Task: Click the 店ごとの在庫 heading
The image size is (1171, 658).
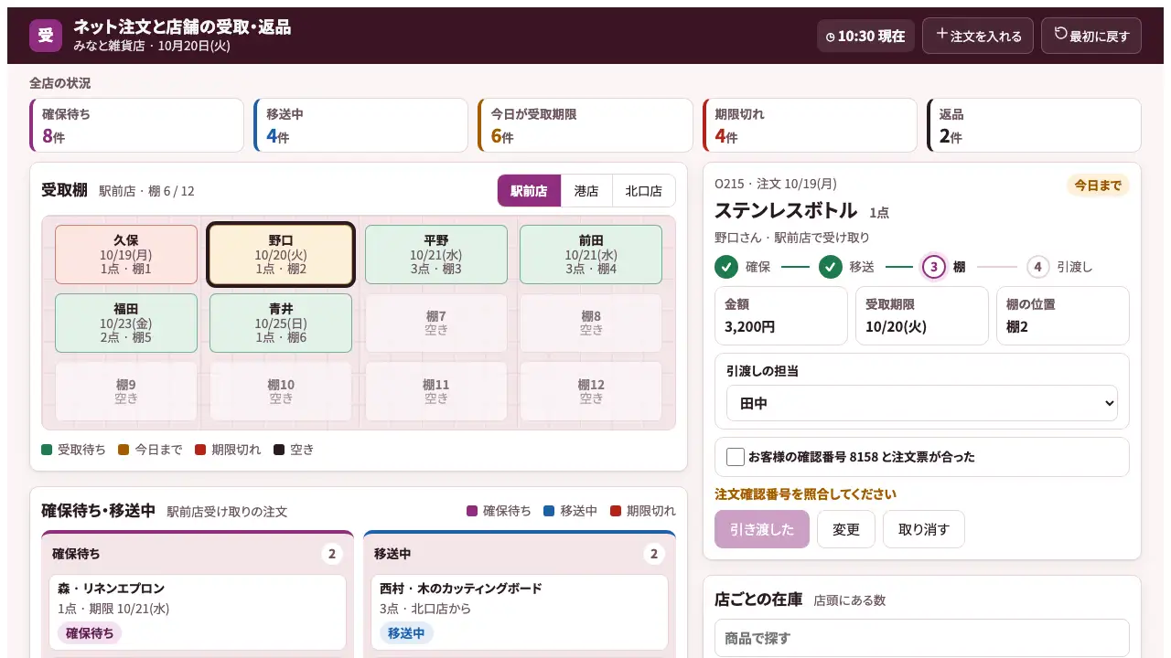Action: (x=758, y=600)
